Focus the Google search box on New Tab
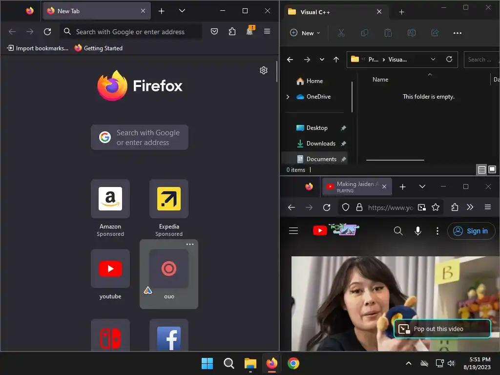Viewport: 500px width, 375px height. pos(139,137)
